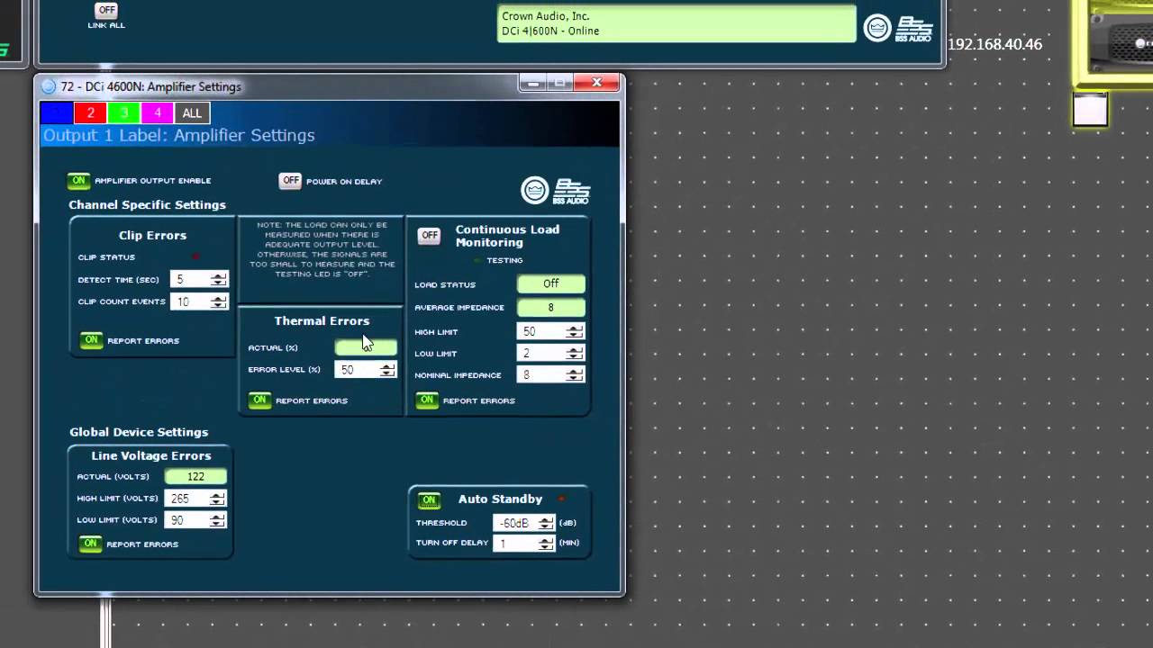1153x648 pixels.
Task: Click the Testing indicator LED
Action: 477,260
